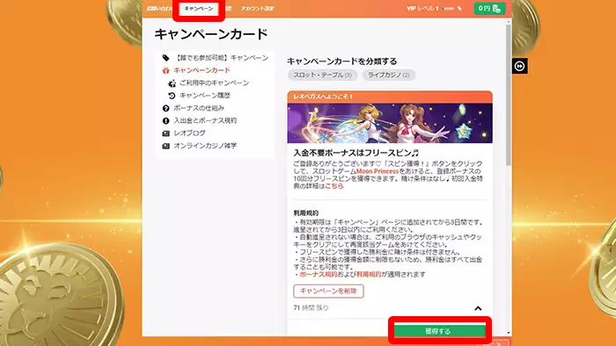Open the 利用規約 link in terms
Viewport: 616px width, 346px height.
369,274
